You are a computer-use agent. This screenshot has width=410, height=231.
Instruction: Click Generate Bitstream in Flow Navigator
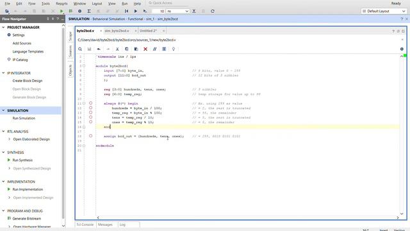coord(27,218)
